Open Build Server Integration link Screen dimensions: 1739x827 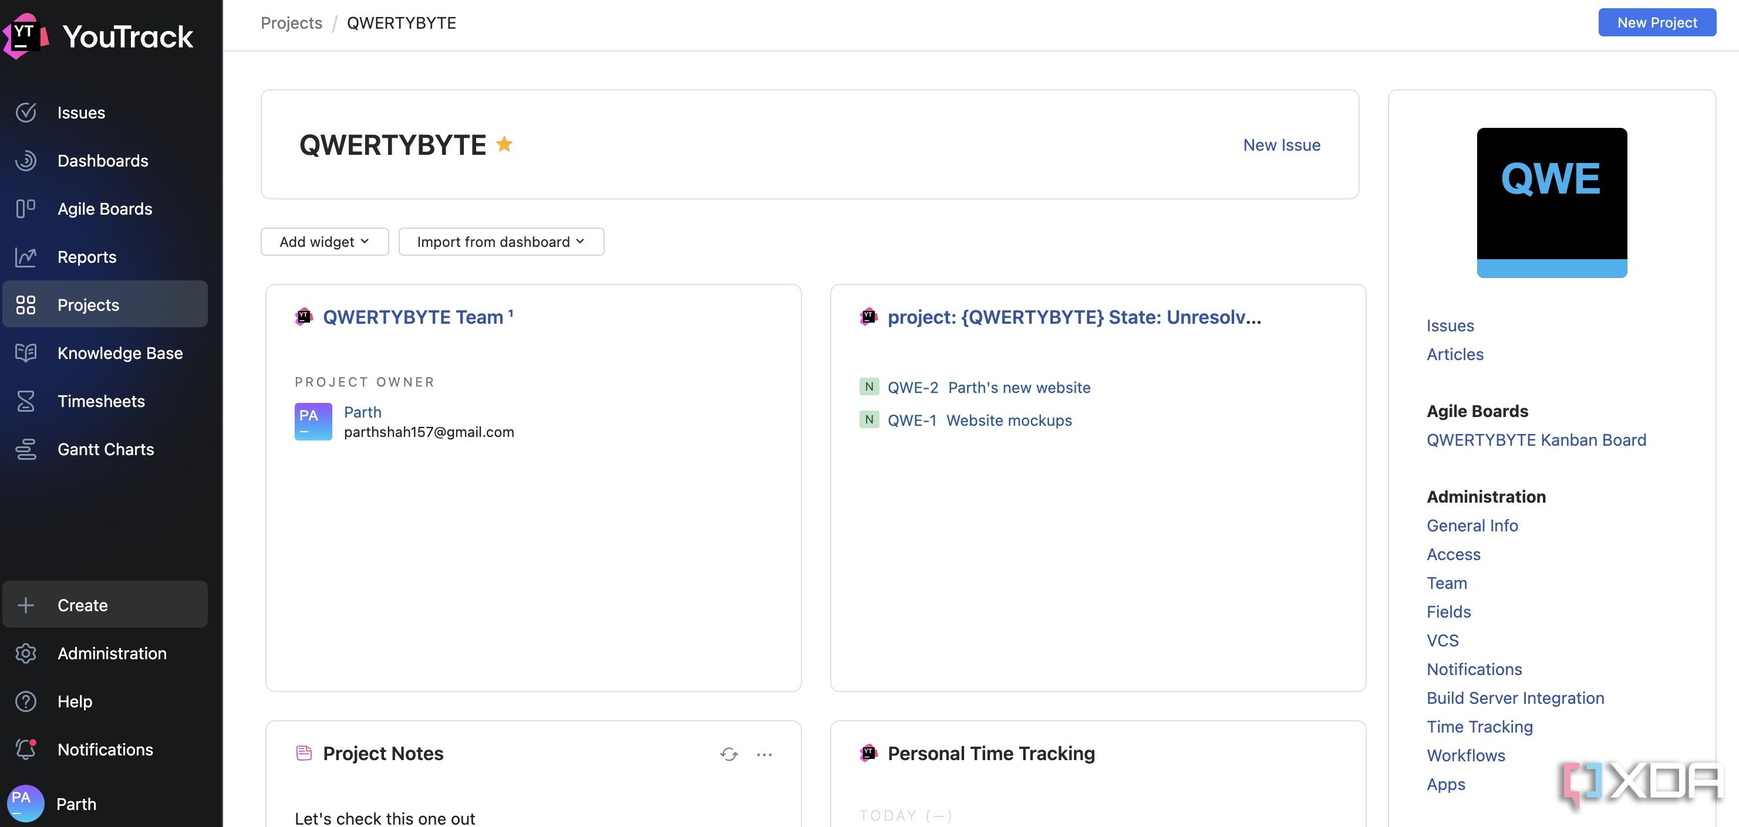click(1515, 698)
